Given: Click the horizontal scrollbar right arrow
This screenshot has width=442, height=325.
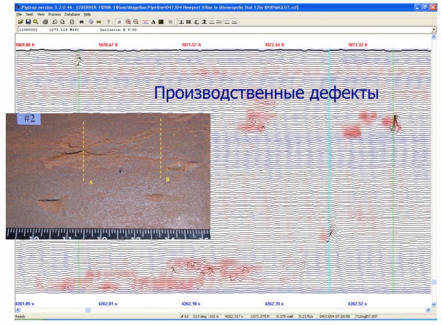Looking at the screenshot, I should coord(428,310).
